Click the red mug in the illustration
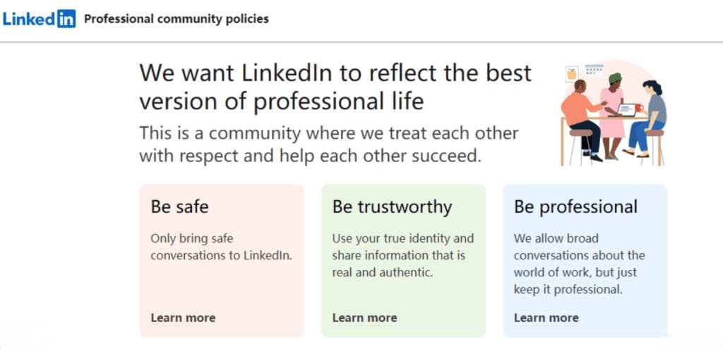The image size is (723, 349). pos(639,108)
